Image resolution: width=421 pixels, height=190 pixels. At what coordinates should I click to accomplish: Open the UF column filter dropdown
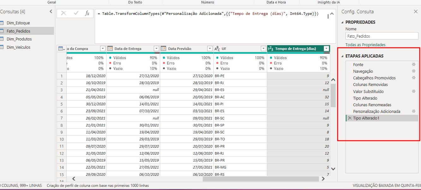263,49
